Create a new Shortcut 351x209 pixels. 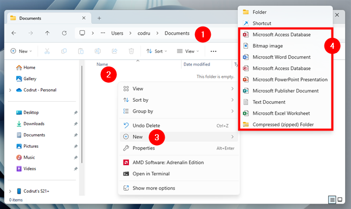point(285,23)
